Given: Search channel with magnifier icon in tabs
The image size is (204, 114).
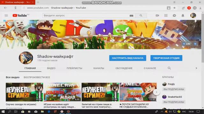Looking at the screenshot, I should coord(169,68).
